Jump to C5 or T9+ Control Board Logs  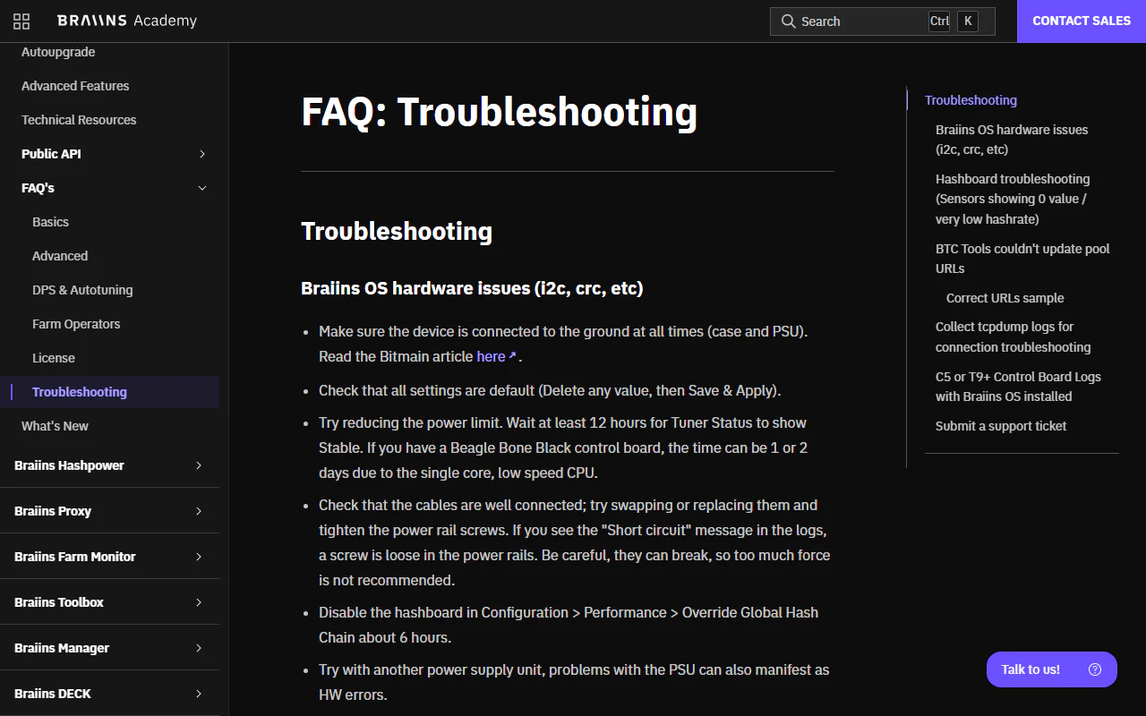pyautogui.click(x=1018, y=387)
